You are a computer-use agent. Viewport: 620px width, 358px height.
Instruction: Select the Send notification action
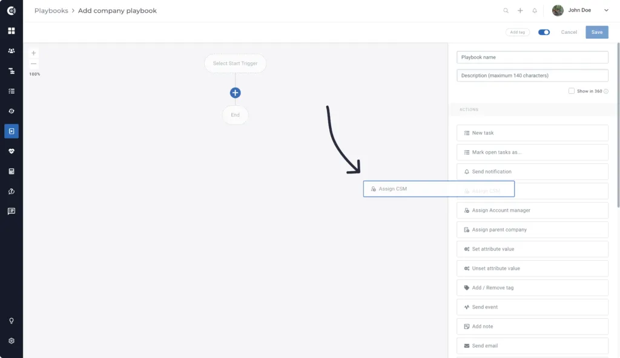532,172
